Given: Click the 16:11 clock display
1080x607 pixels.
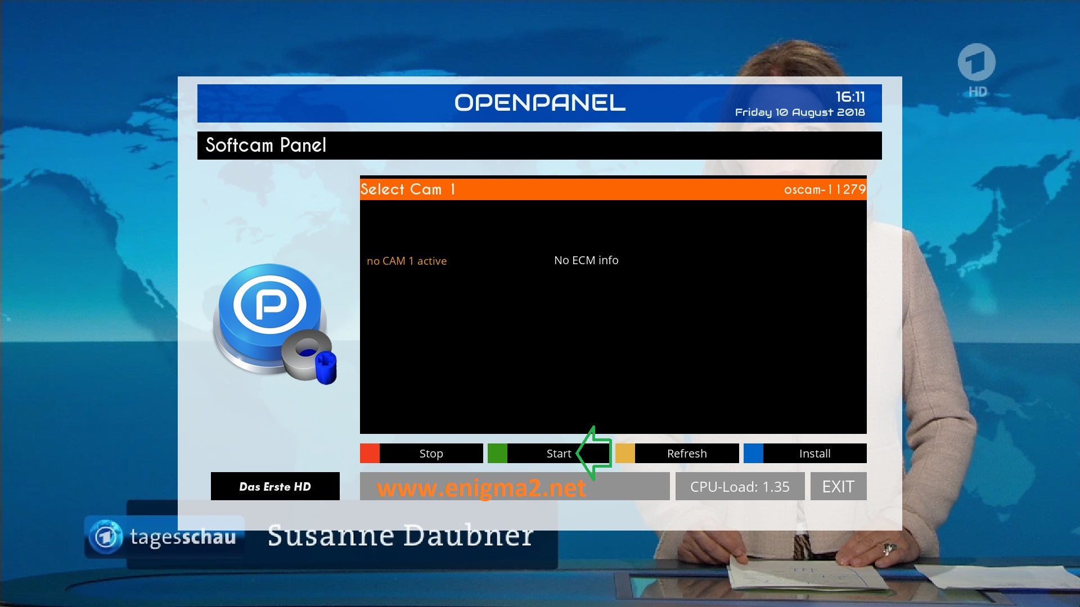Looking at the screenshot, I should pos(850,97).
